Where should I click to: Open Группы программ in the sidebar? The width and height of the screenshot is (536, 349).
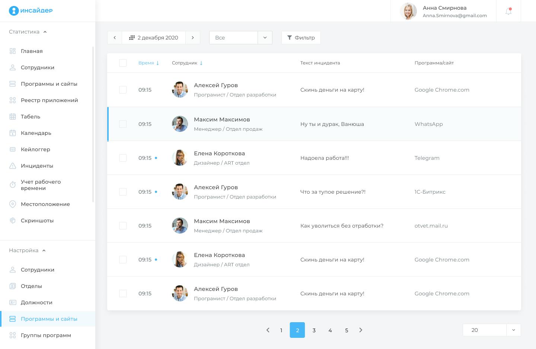click(x=46, y=335)
